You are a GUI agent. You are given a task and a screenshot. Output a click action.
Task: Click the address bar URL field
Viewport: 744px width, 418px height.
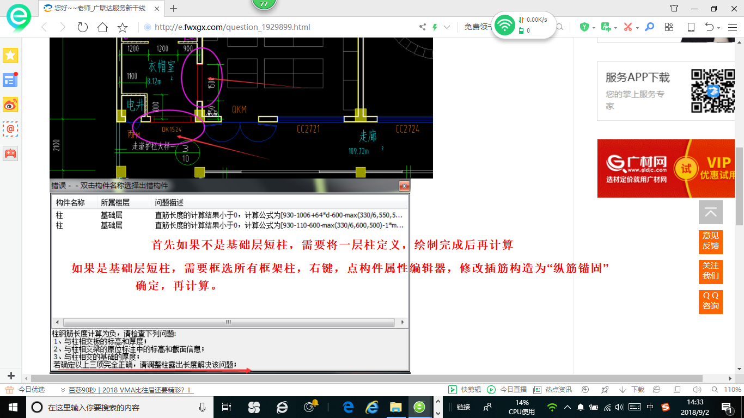[278, 27]
